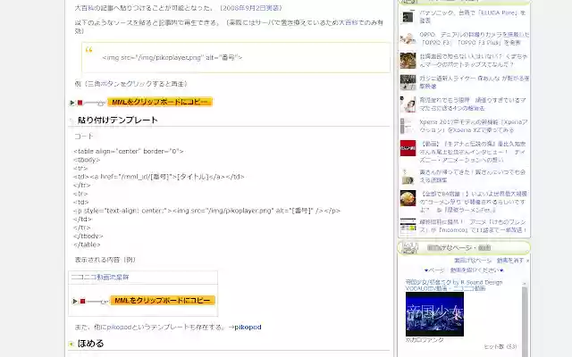
Task: Click the 動画を消す × link
Action: click(513, 261)
